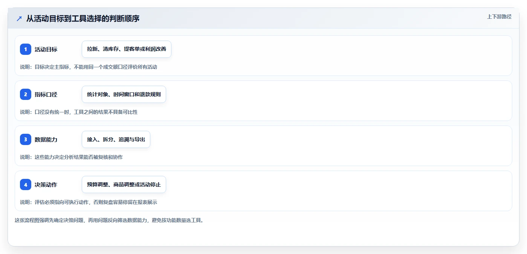
Task: Click the 指标口径 step label
Action: (46, 94)
